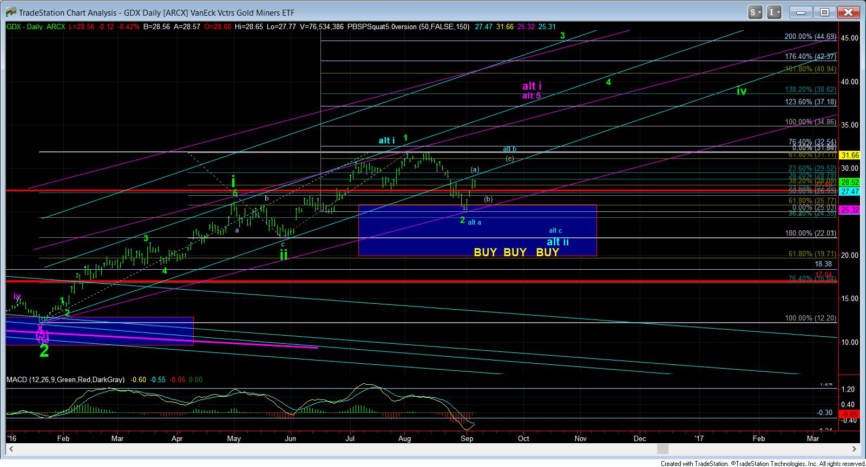Click the 15.00 price axis label

click(850, 298)
